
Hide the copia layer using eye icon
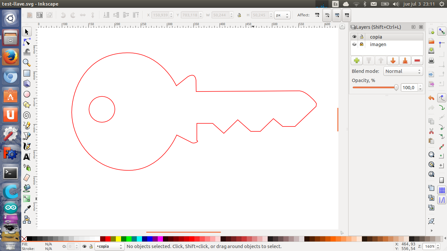pyautogui.click(x=354, y=37)
